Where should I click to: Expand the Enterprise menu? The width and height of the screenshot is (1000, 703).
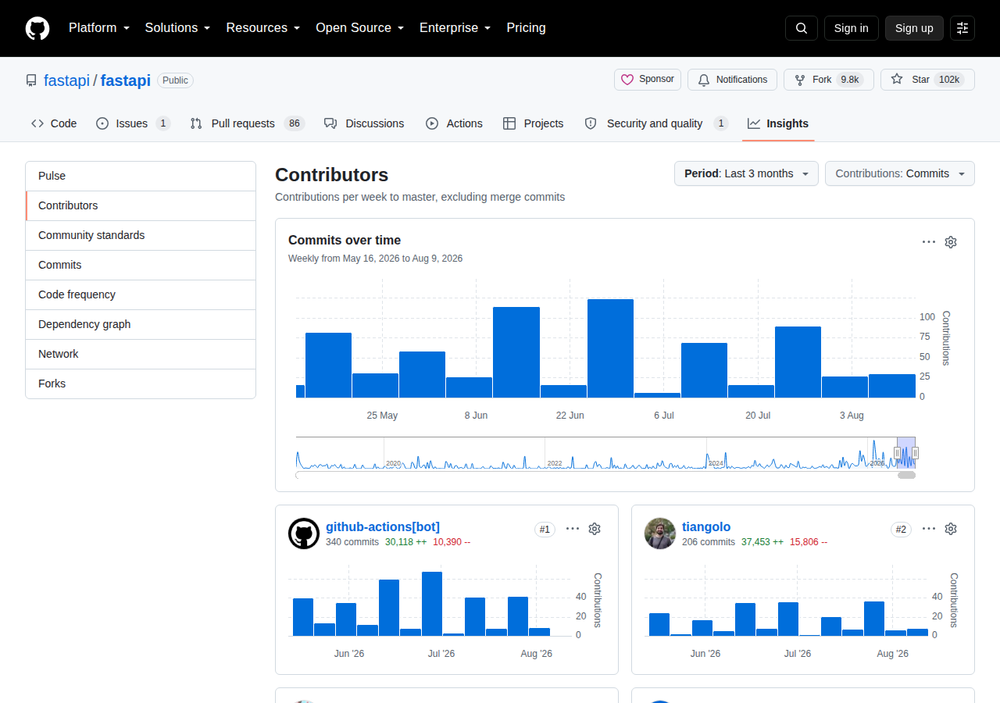pyautogui.click(x=455, y=28)
